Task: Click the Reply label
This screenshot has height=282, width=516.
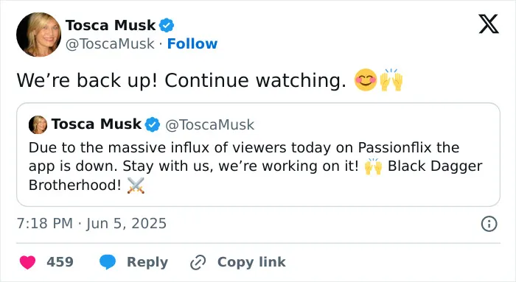Action: coord(147,262)
